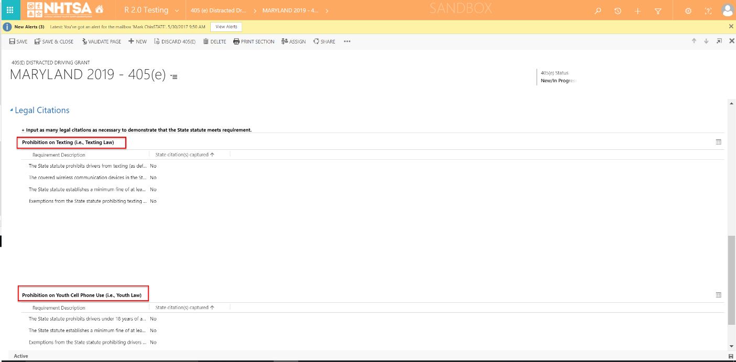Open Youth Law subgrid records view icon
This screenshot has height=362, width=736.
719,295
